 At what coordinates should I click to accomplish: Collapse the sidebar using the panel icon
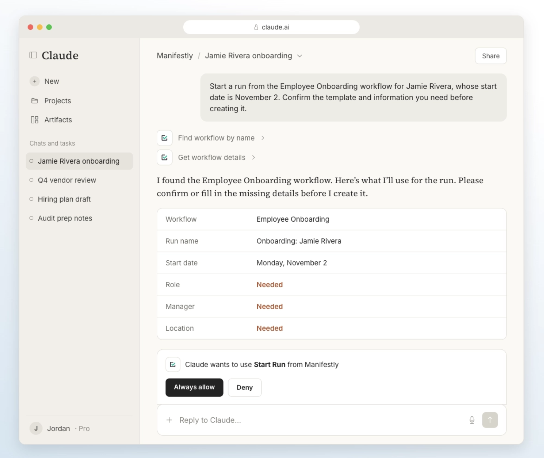[33, 55]
